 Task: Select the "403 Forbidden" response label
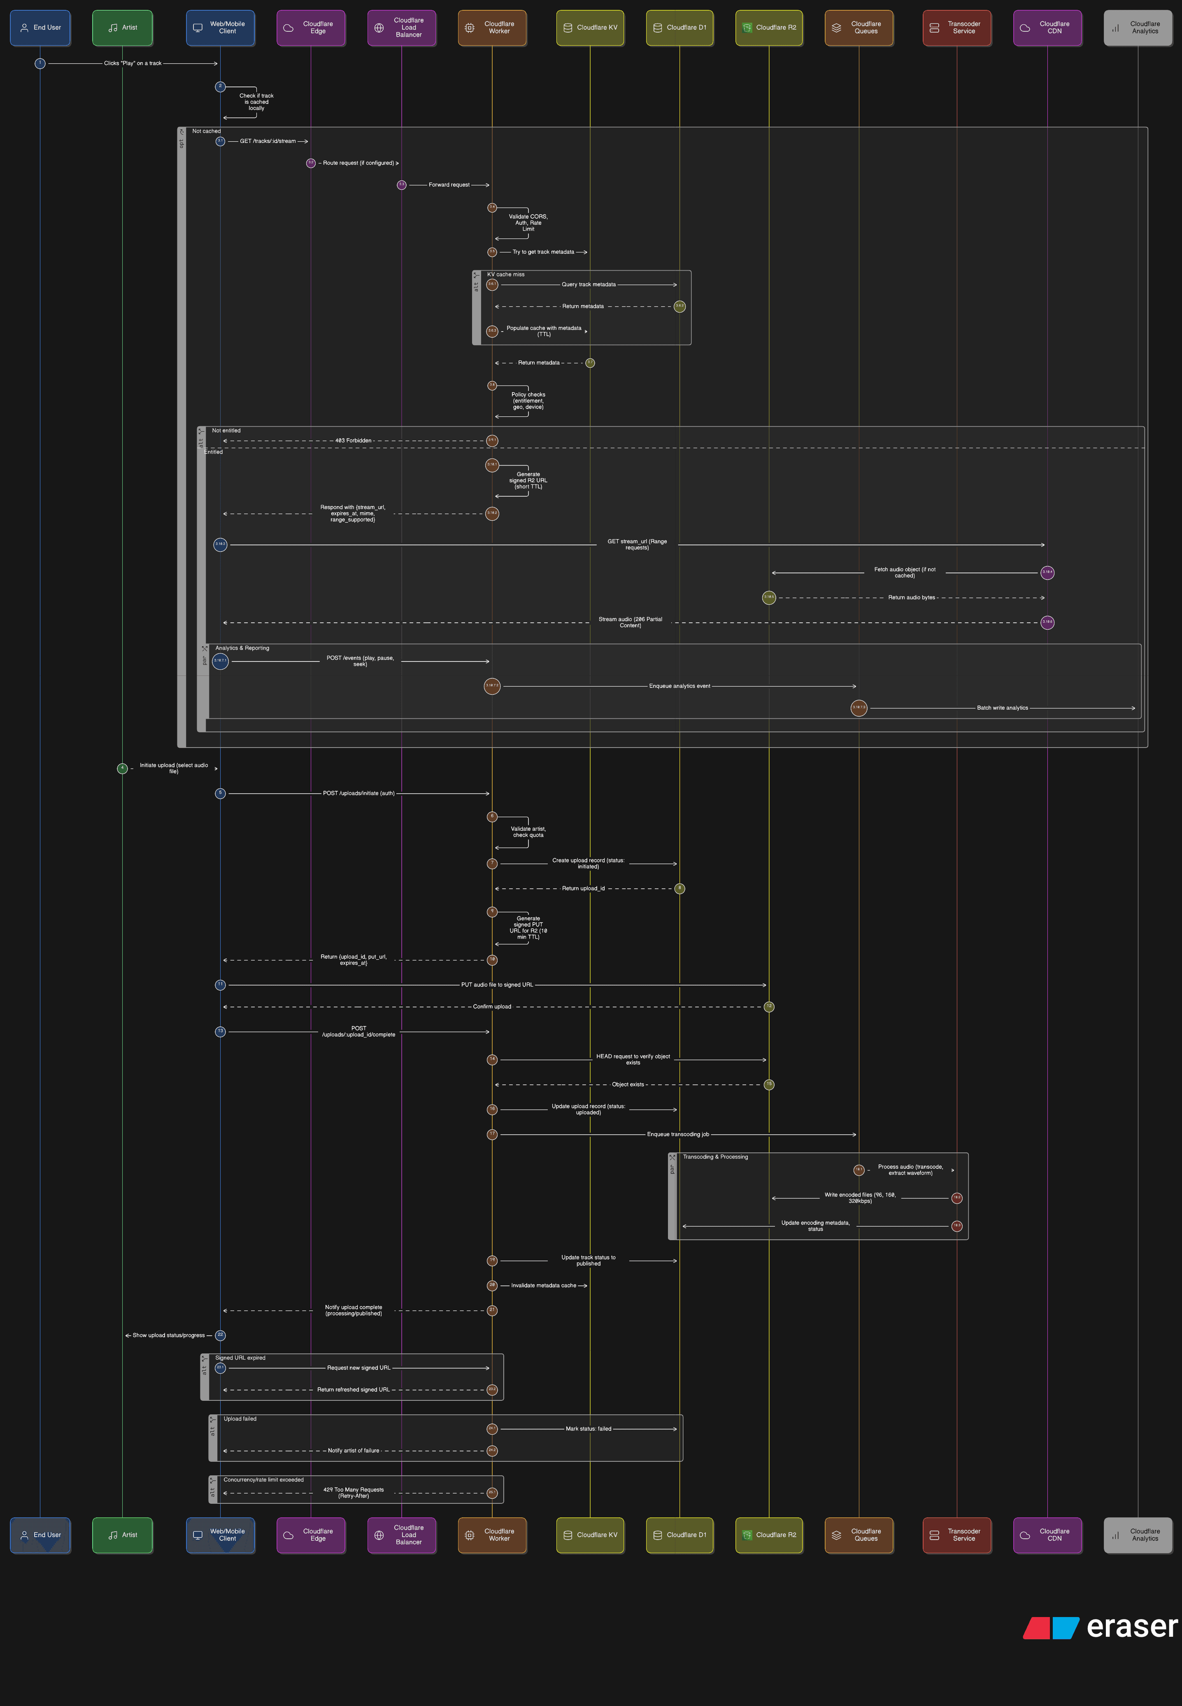[x=353, y=441]
